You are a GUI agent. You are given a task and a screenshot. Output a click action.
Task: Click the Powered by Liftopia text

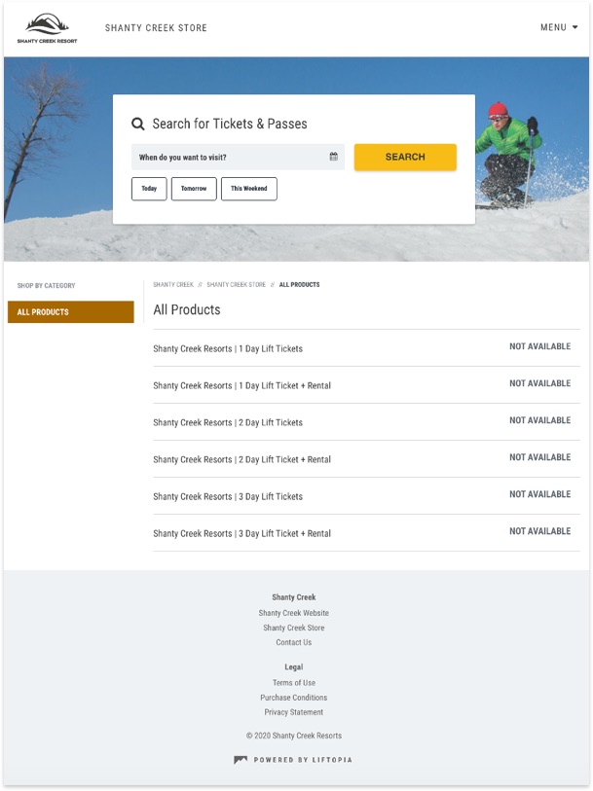(303, 760)
